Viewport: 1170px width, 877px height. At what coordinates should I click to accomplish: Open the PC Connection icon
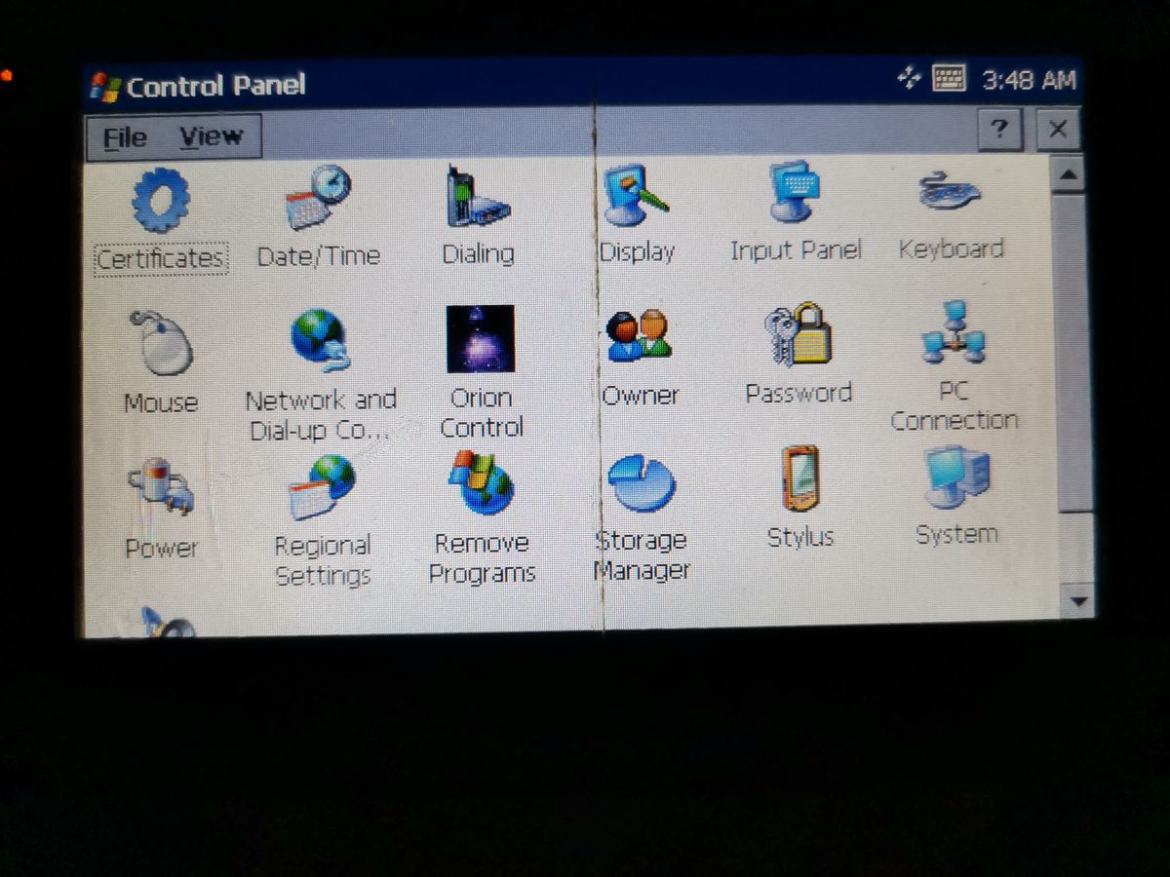953,334
